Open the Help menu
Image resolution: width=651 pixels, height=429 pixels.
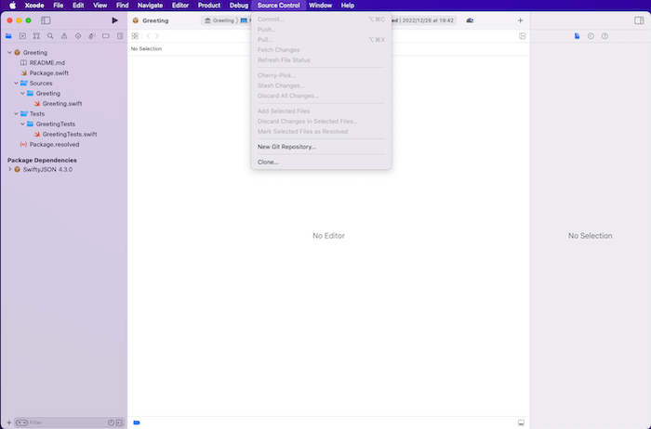coord(348,6)
